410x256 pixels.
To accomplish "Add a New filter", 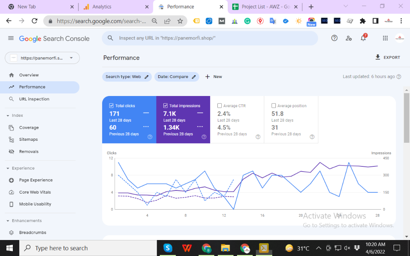I will (213, 77).
